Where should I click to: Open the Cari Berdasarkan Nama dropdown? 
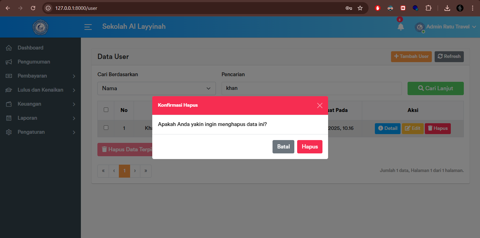(x=156, y=88)
